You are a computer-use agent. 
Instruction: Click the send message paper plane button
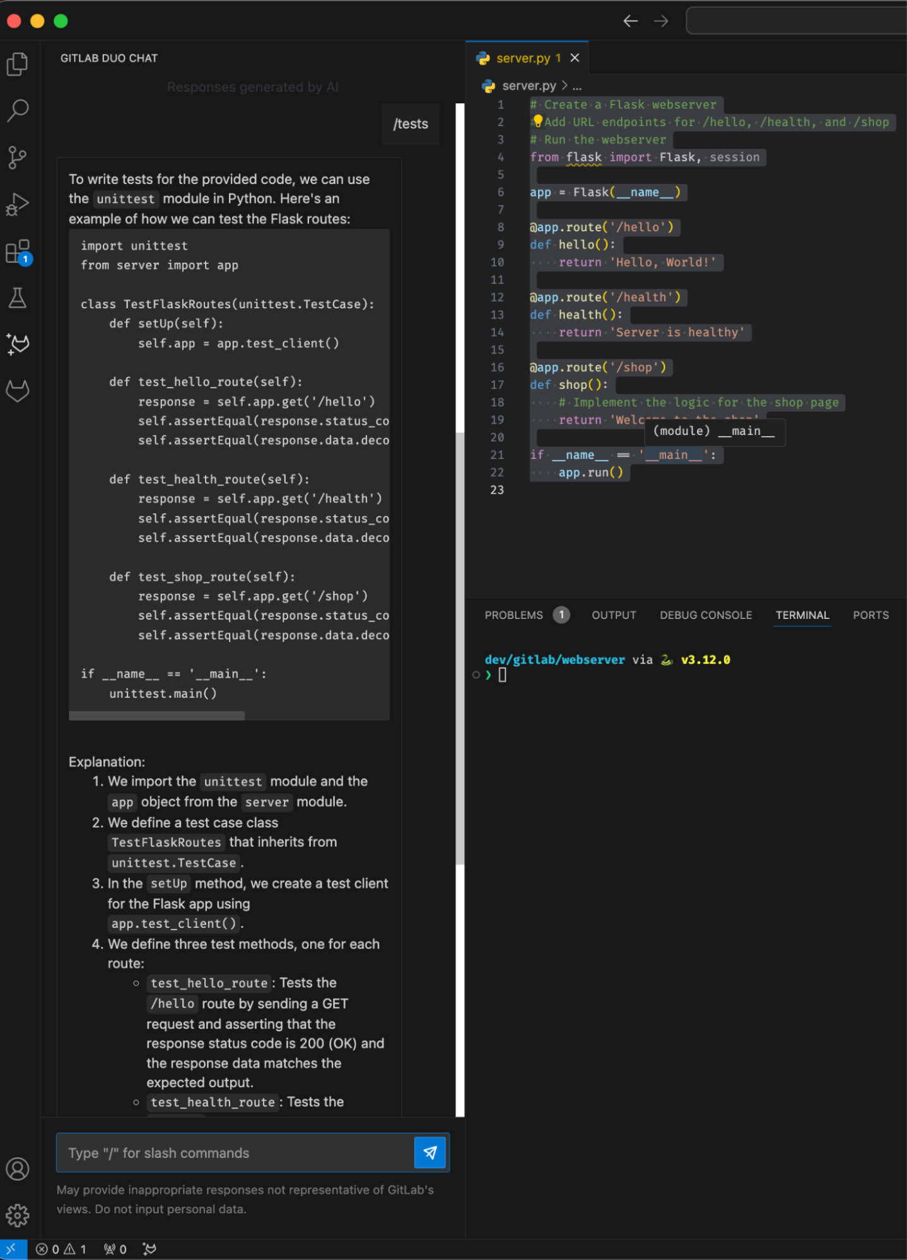tap(430, 1152)
